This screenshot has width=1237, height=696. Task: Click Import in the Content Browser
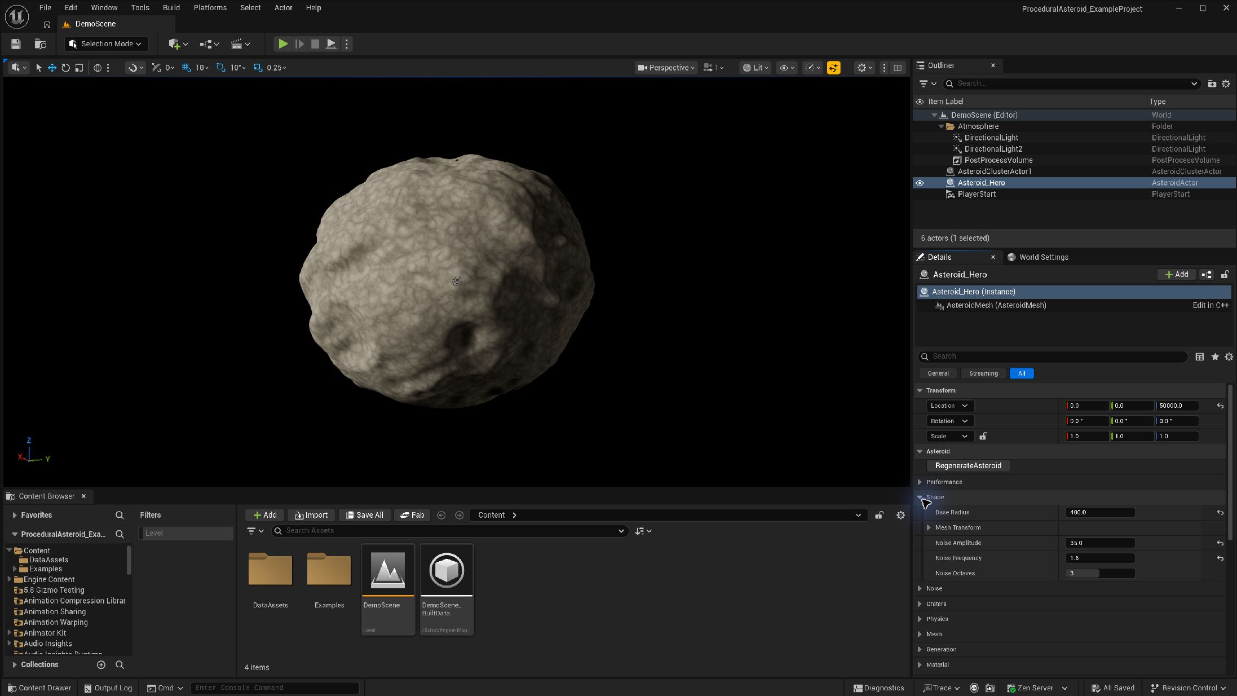pyautogui.click(x=311, y=515)
